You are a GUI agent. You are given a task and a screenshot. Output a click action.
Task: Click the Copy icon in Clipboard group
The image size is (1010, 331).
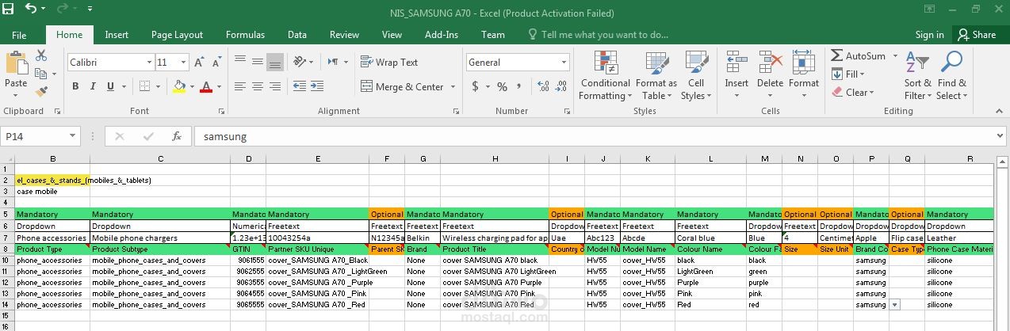tap(40, 73)
